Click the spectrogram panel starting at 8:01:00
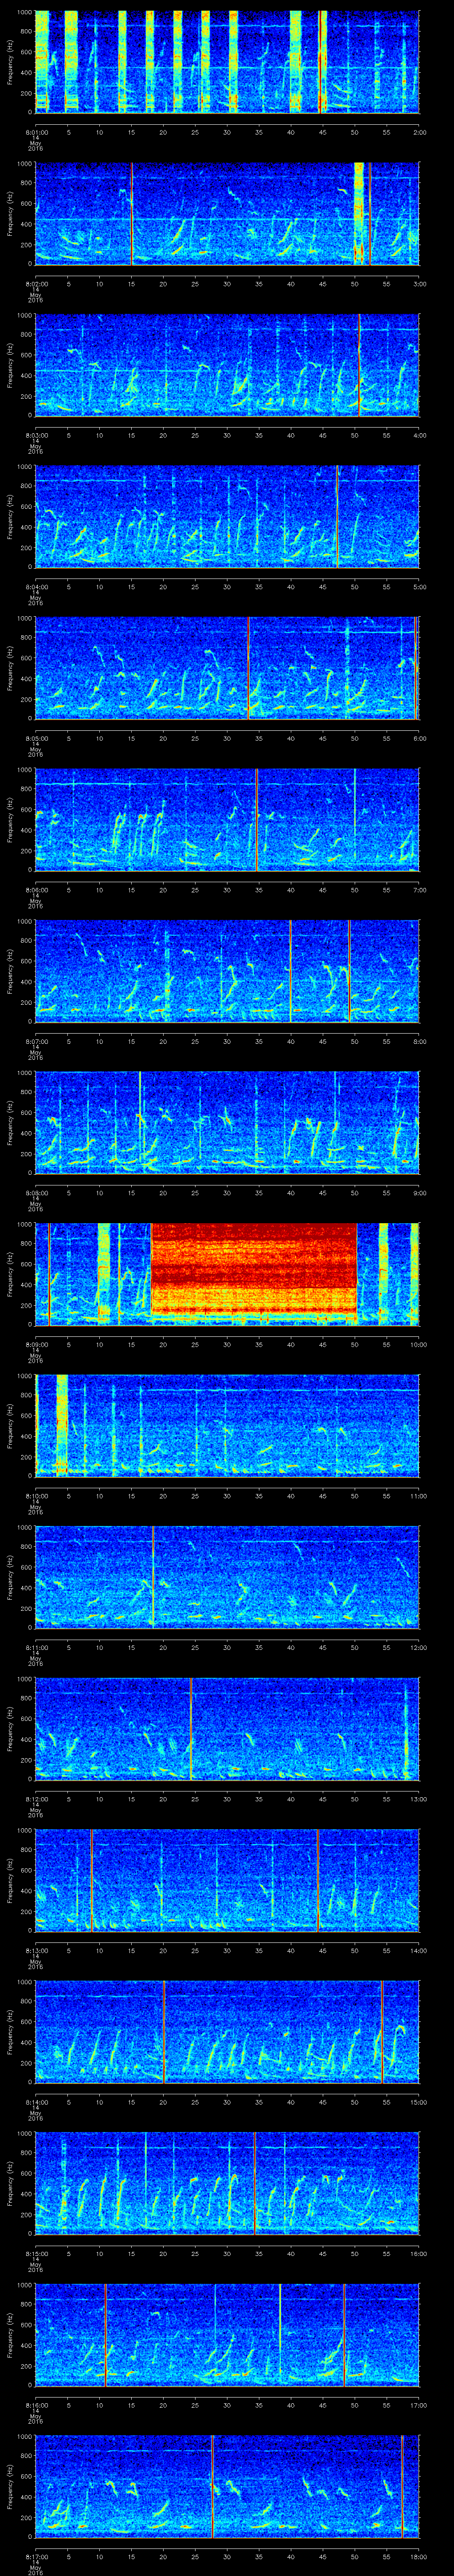This screenshot has height=2576, width=454. pos(227,62)
